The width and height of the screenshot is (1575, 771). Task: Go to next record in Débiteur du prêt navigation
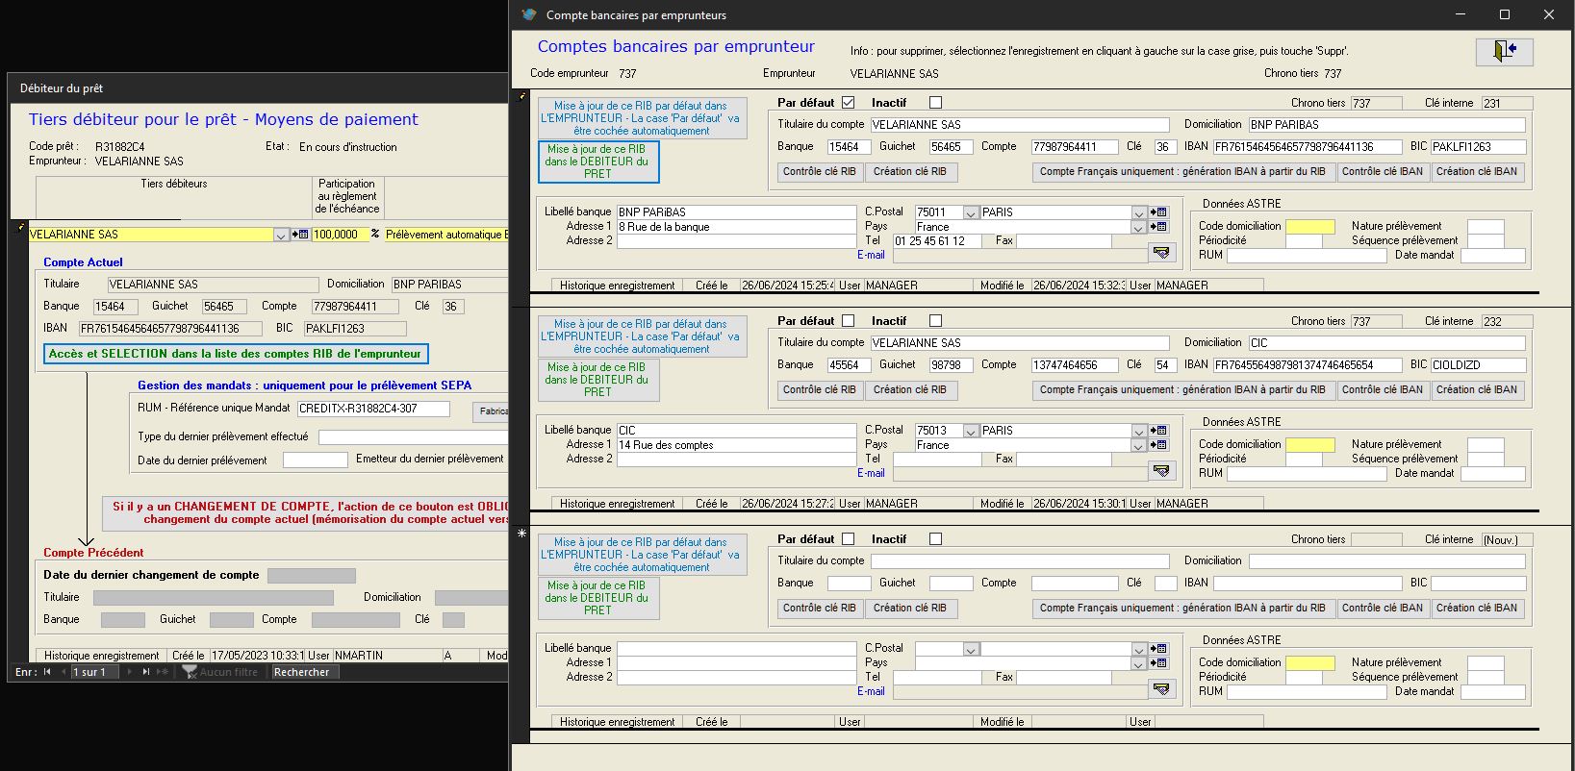click(130, 672)
